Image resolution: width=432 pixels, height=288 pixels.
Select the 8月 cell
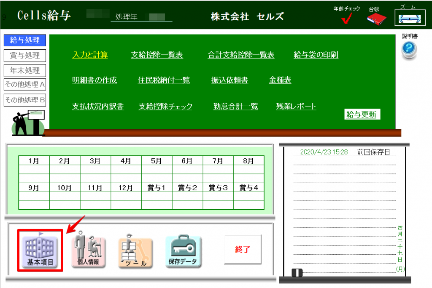[x=248, y=161]
